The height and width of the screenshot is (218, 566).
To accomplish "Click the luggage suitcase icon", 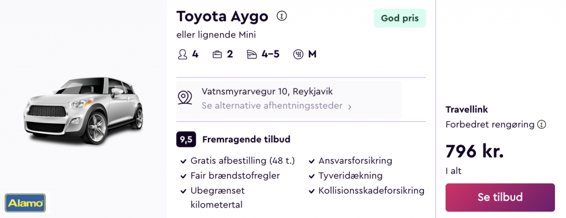I will pyautogui.click(x=217, y=55).
